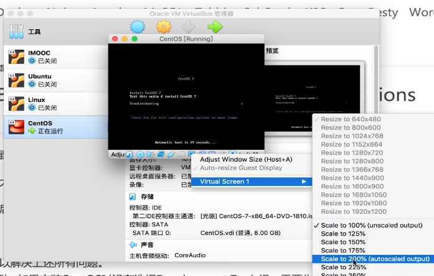
Task: Click the green running arrow beside 正在运行
Action: 32,131
